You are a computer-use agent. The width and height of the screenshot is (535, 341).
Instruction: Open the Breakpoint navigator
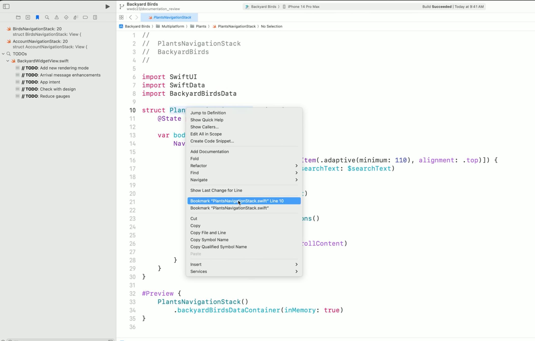coord(85,17)
